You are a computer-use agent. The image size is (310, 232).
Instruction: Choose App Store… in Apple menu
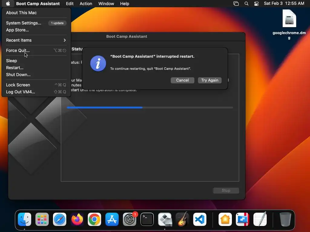coord(36,30)
